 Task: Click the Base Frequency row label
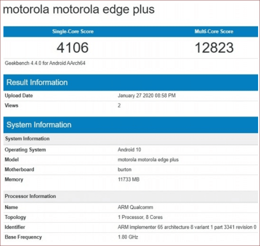[x=23, y=237]
